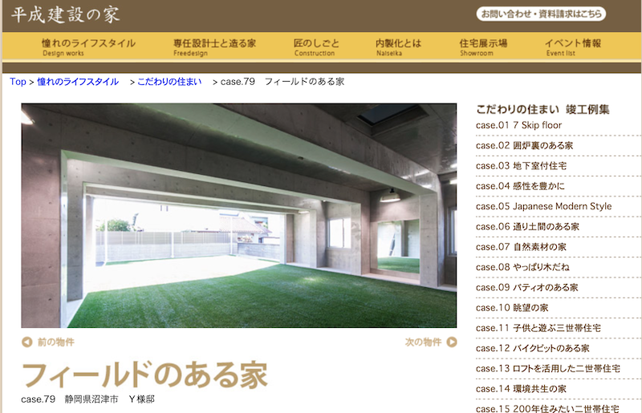Open case.09 パティオのある家

[x=527, y=287]
